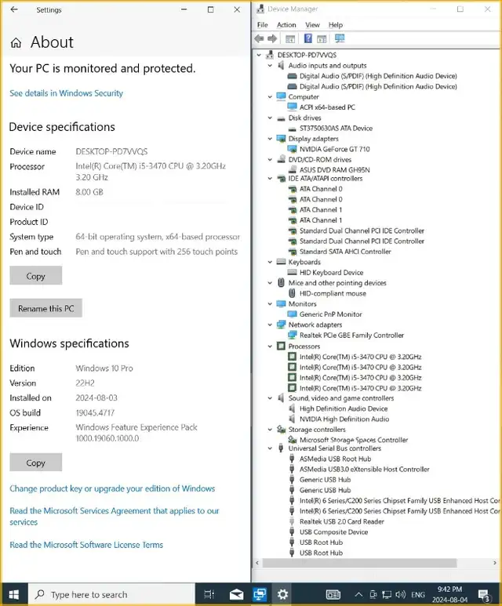Click the Rename this PC button

tap(46, 308)
